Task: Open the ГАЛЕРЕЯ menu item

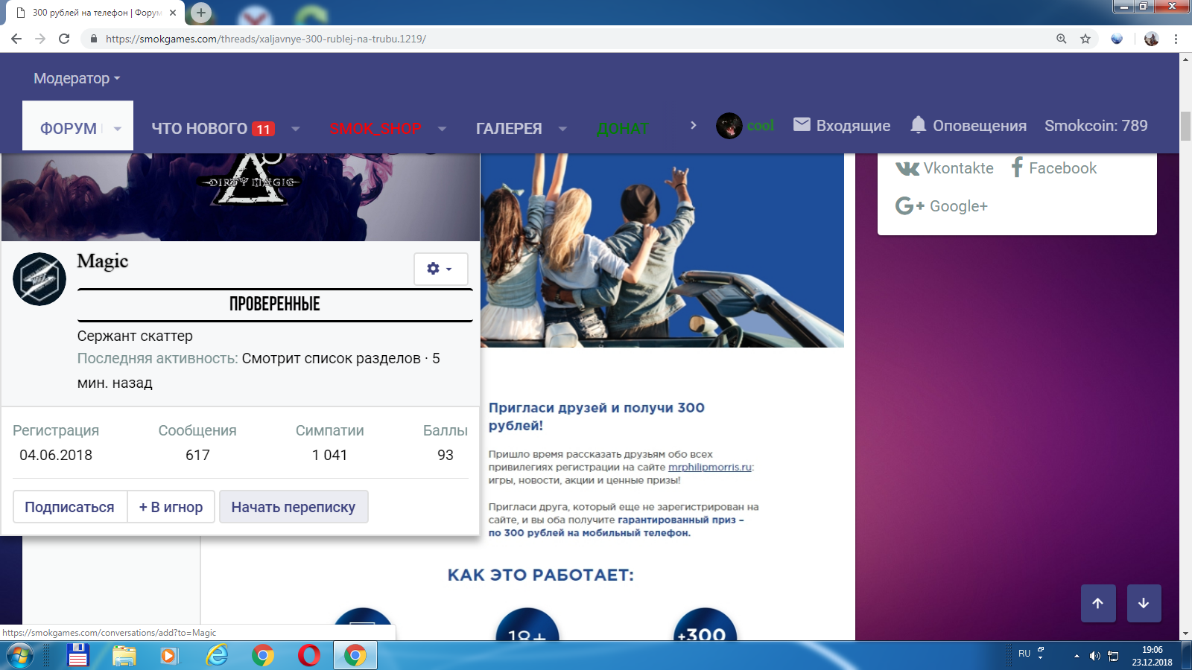Action: pos(509,129)
